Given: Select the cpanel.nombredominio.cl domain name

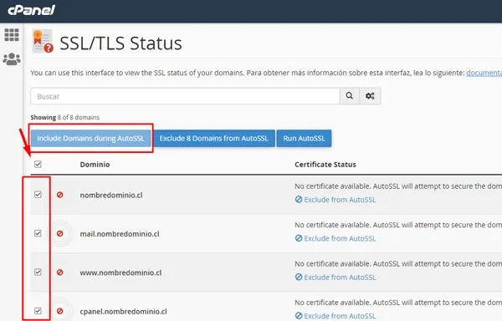Looking at the screenshot, I should point(123,312).
